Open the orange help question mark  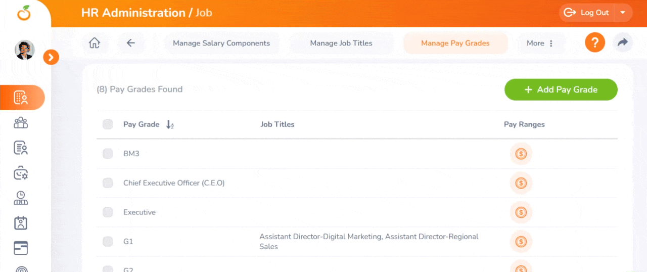coord(595,42)
